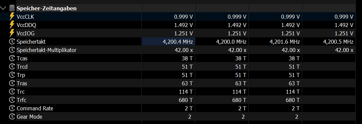Click the clock icon next to Tcas
Viewport: 362px width, 124px height.
pos(12,58)
